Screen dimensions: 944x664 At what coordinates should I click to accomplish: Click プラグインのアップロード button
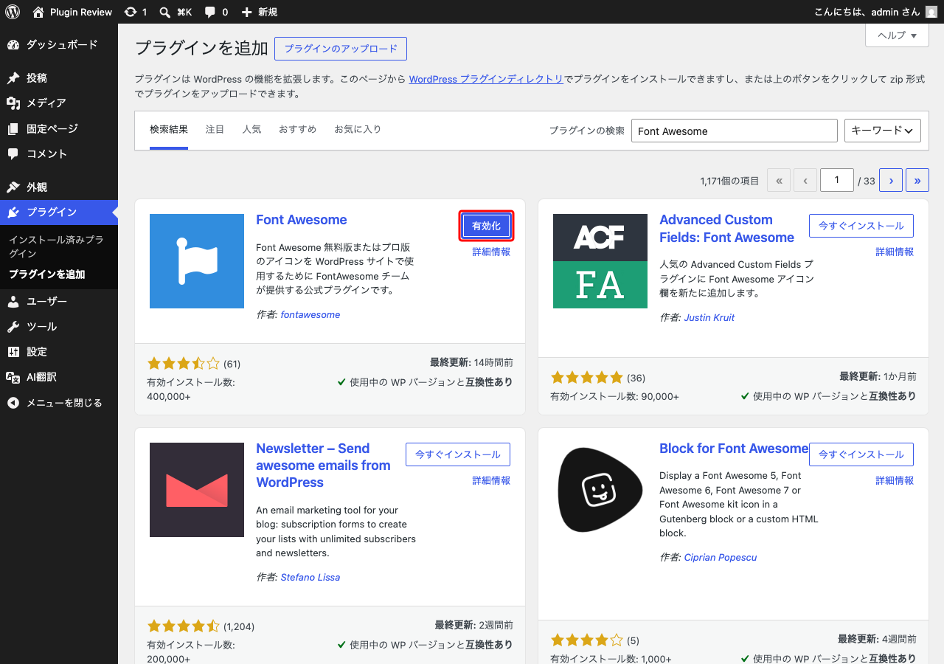point(341,49)
